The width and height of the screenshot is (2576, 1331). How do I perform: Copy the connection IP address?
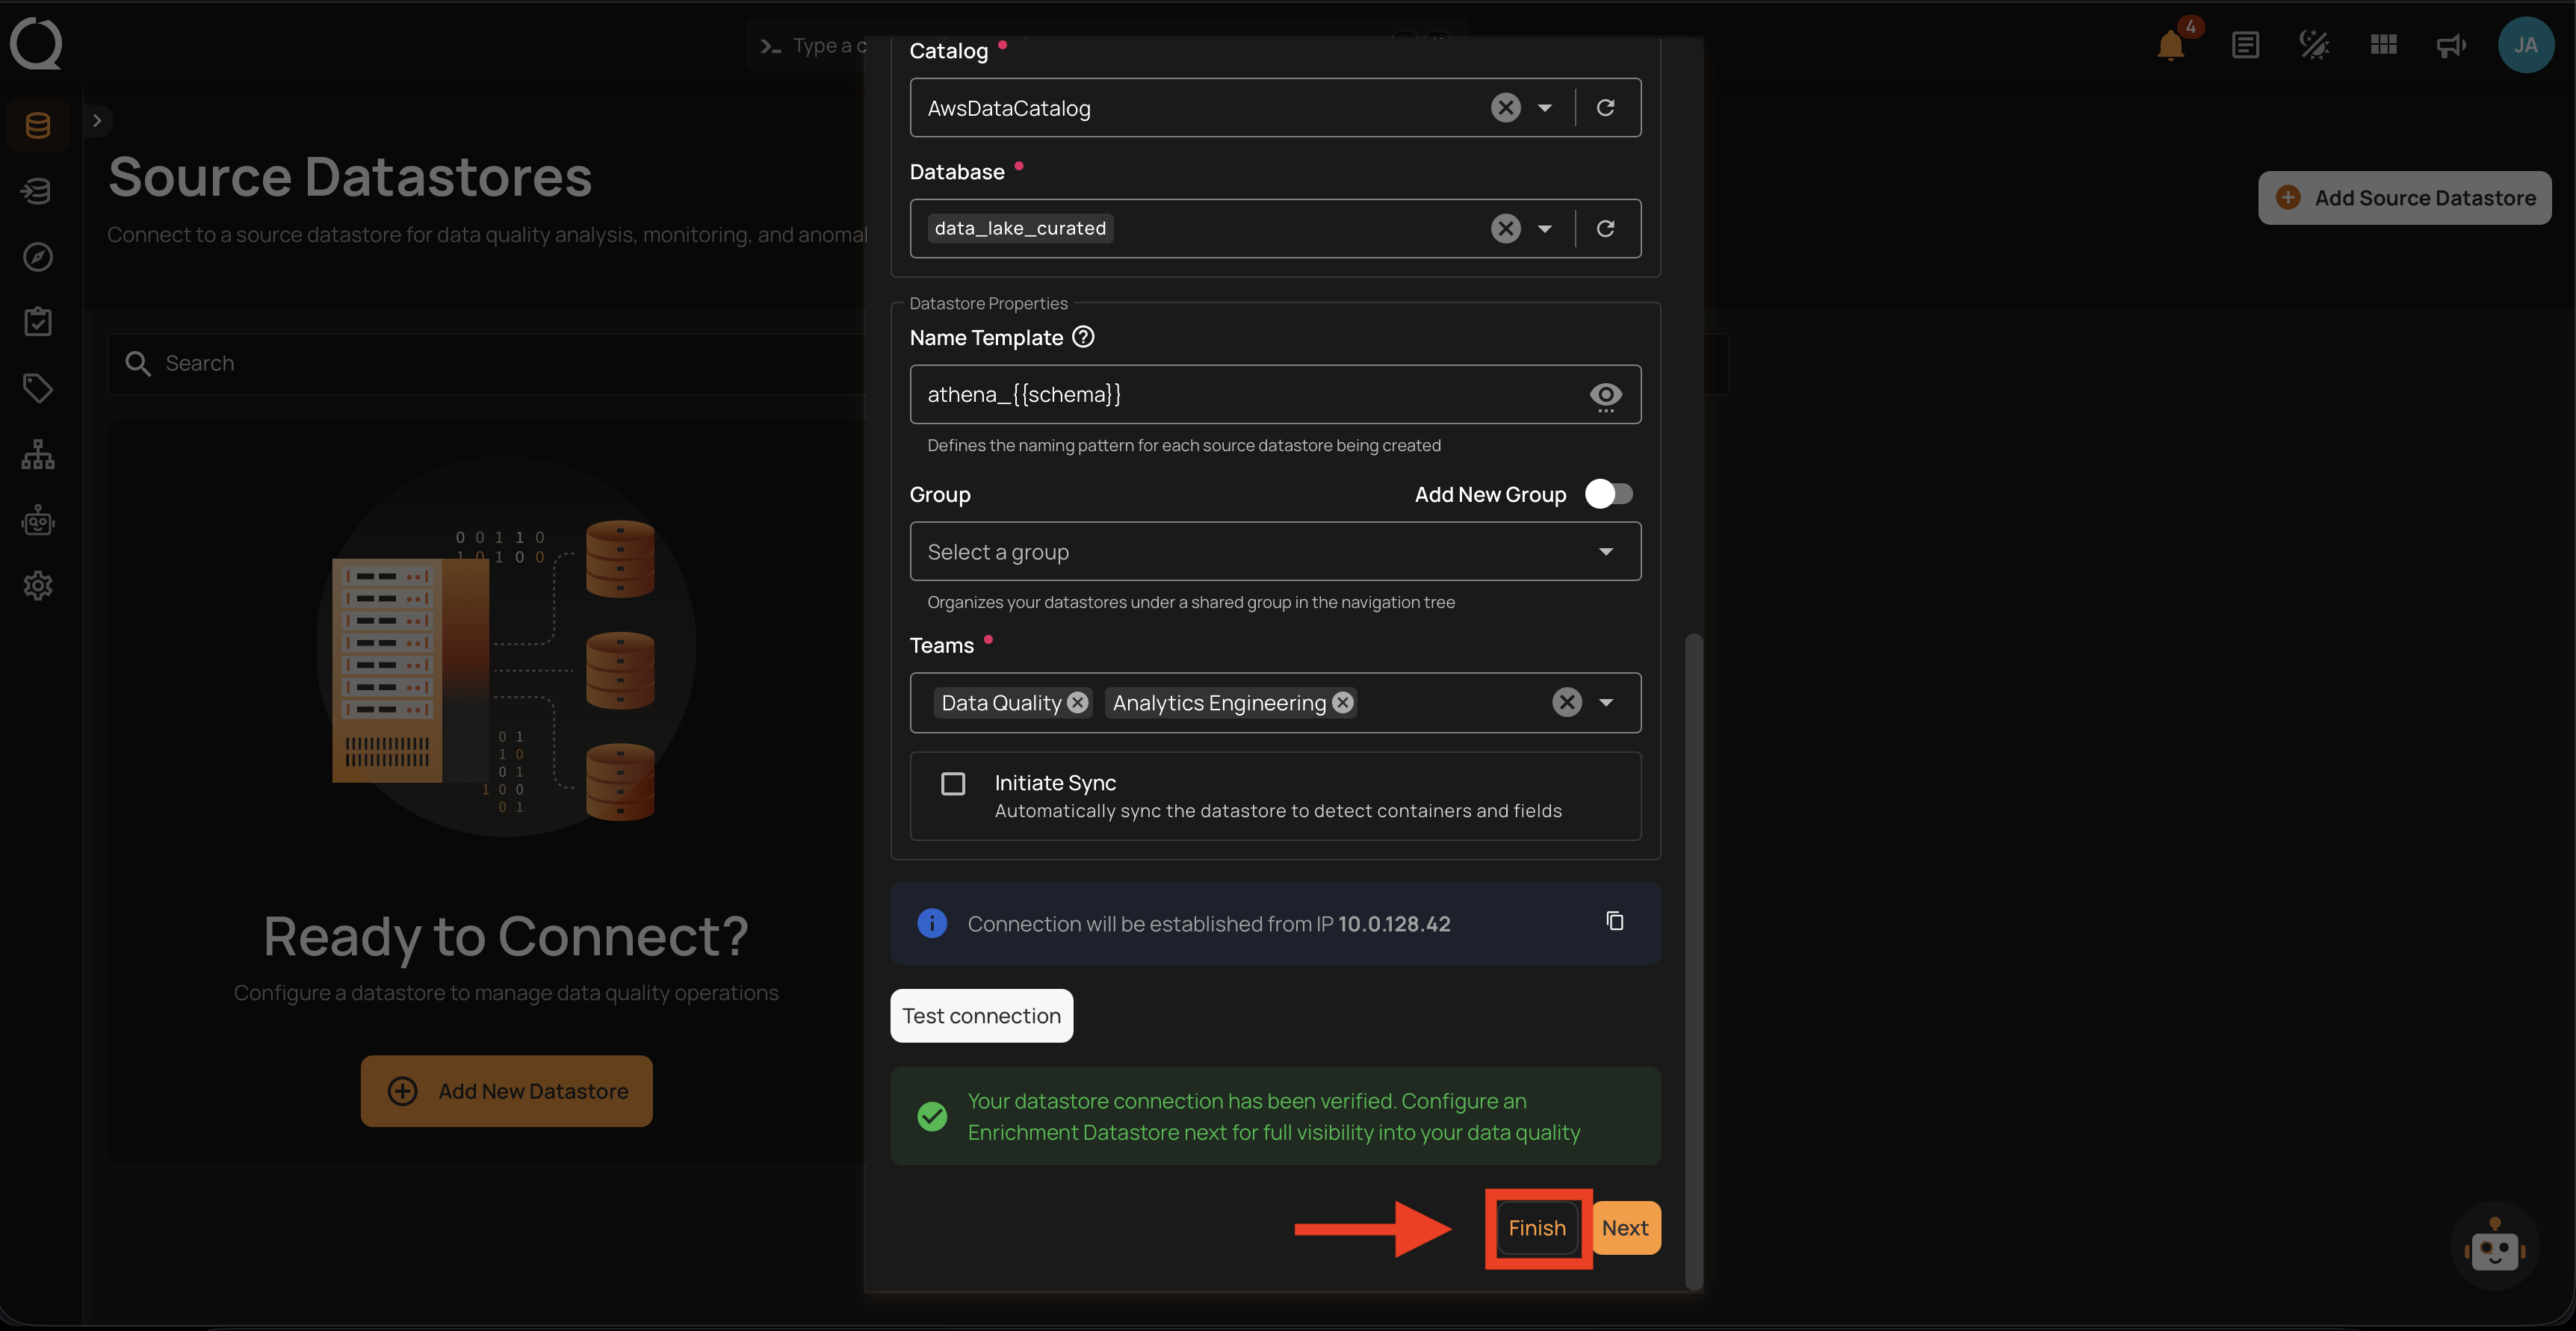pyautogui.click(x=1614, y=922)
